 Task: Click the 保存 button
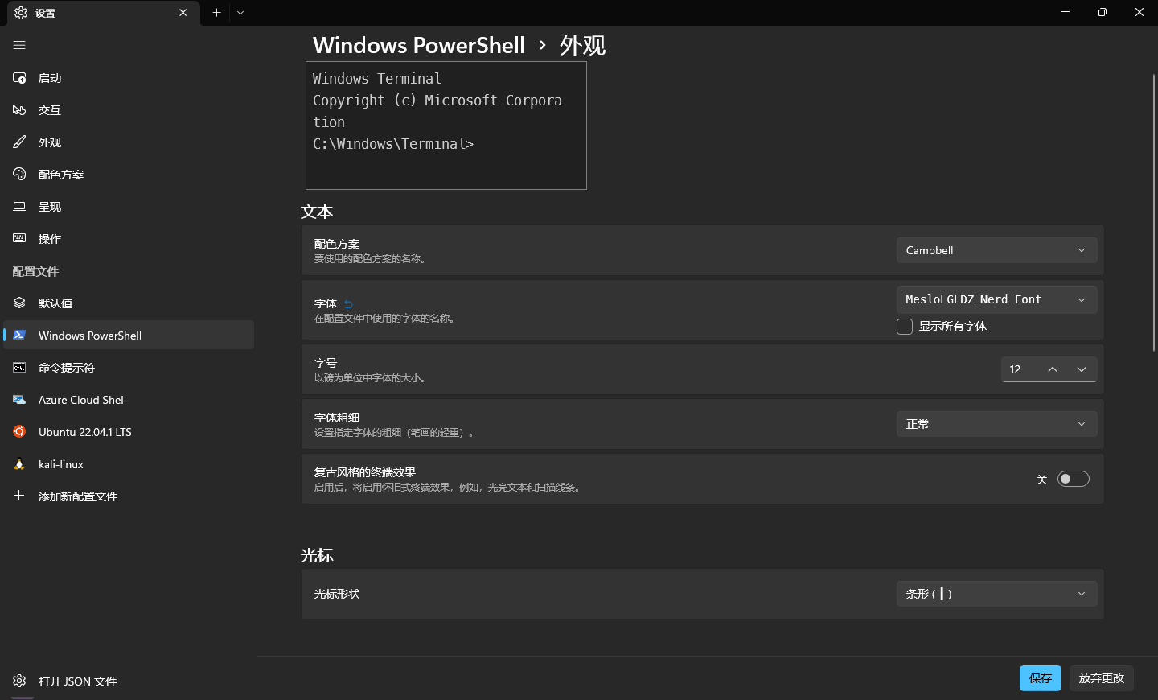pos(1040,678)
